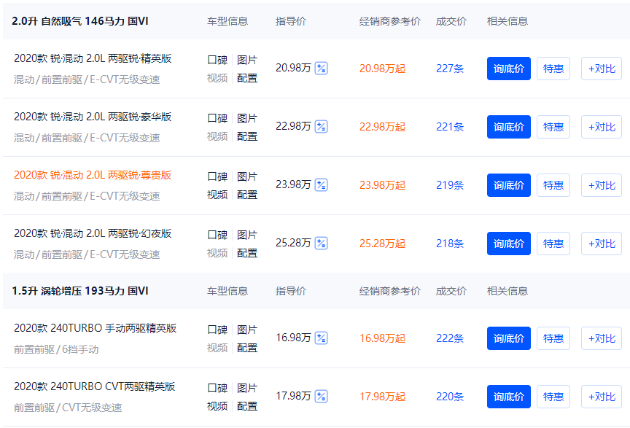Screen dimensions: 630x428
Task: Open 2020款 锐·混动 2.0L 两驱锐·尊贵版
Action: [x=93, y=175]
